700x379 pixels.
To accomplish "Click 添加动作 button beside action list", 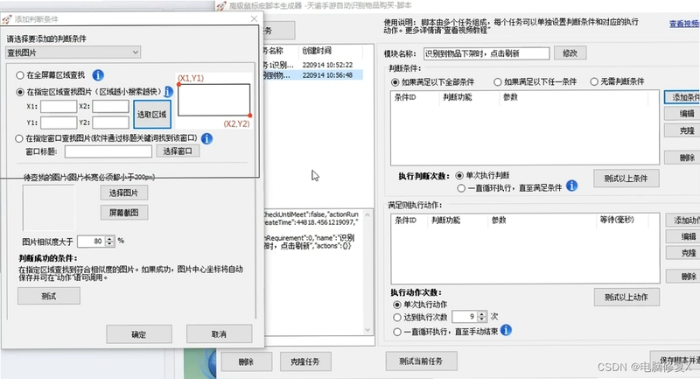I will [x=683, y=220].
